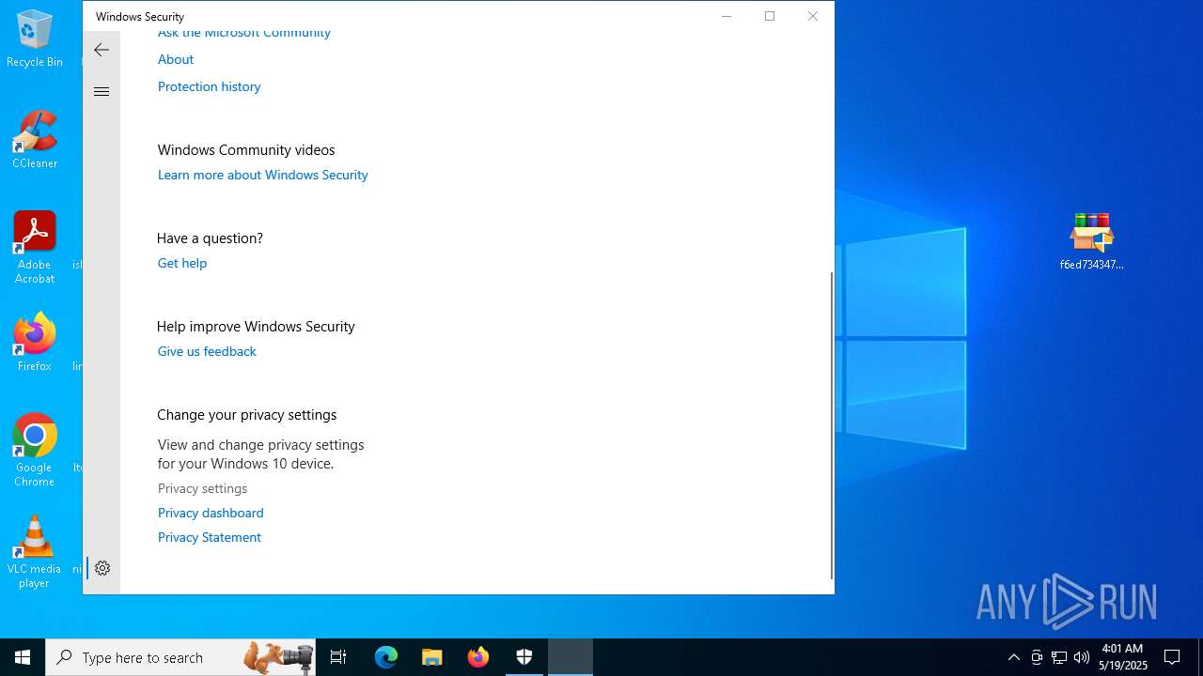1203x676 pixels.
Task: Launch Firefox from desktop shortcut
Action: [35, 343]
